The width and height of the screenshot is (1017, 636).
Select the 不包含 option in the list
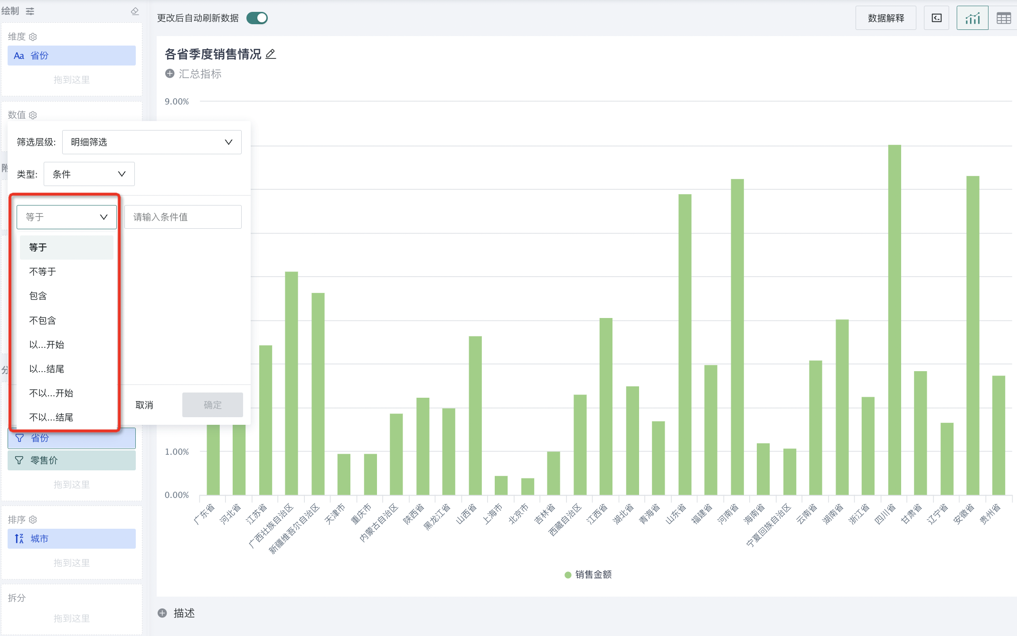[43, 320]
